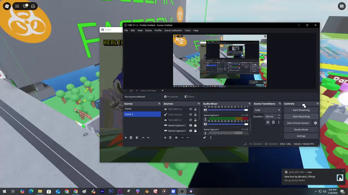This screenshot has width=348, height=195.
Task: Add a new scene with plus icon
Action: coord(126,138)
